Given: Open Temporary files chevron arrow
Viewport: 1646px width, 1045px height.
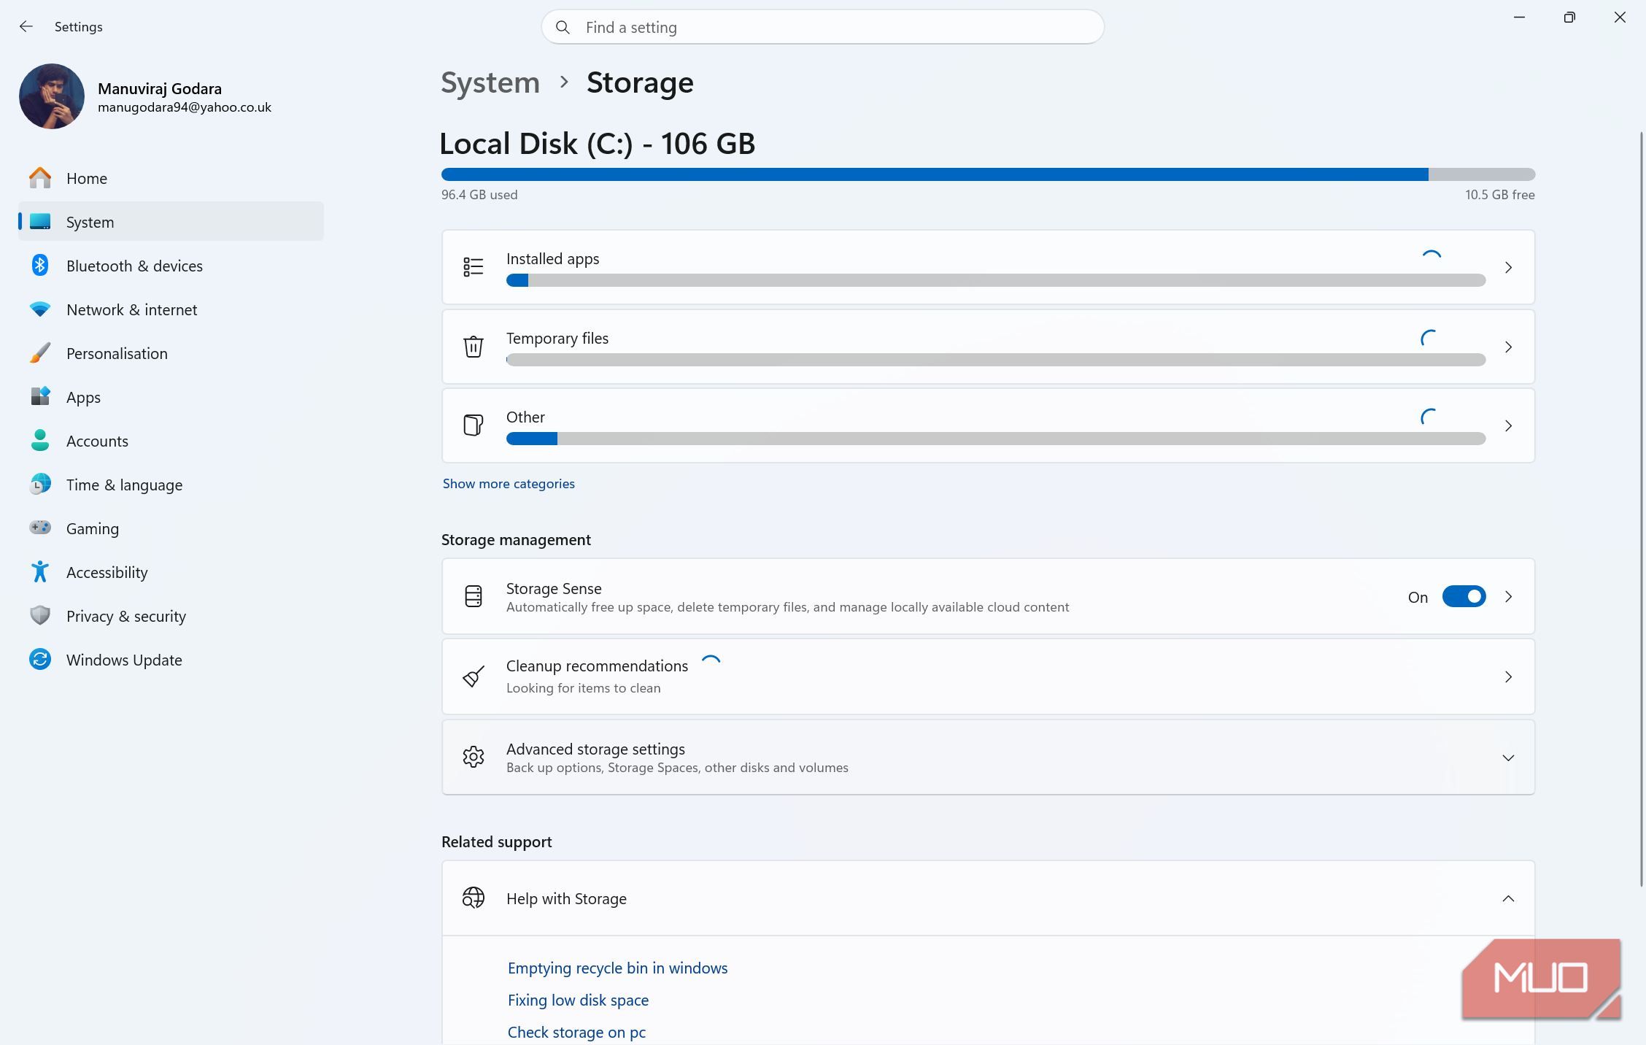Looking at the screenshot, I should coord(1508,347).
